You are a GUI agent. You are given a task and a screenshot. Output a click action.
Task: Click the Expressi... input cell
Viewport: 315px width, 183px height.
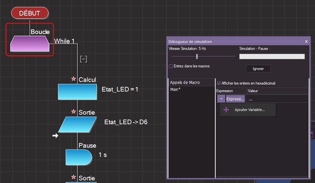(x=235, y=99)
